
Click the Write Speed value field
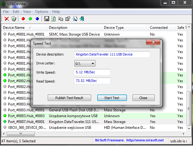coord(92,72)
